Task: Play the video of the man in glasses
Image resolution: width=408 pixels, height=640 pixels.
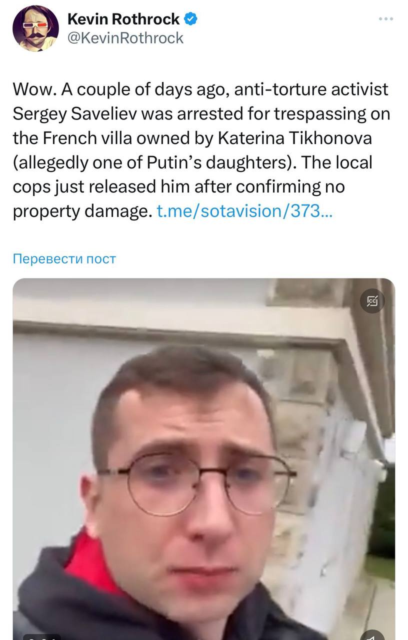Action: coord(203,459)
